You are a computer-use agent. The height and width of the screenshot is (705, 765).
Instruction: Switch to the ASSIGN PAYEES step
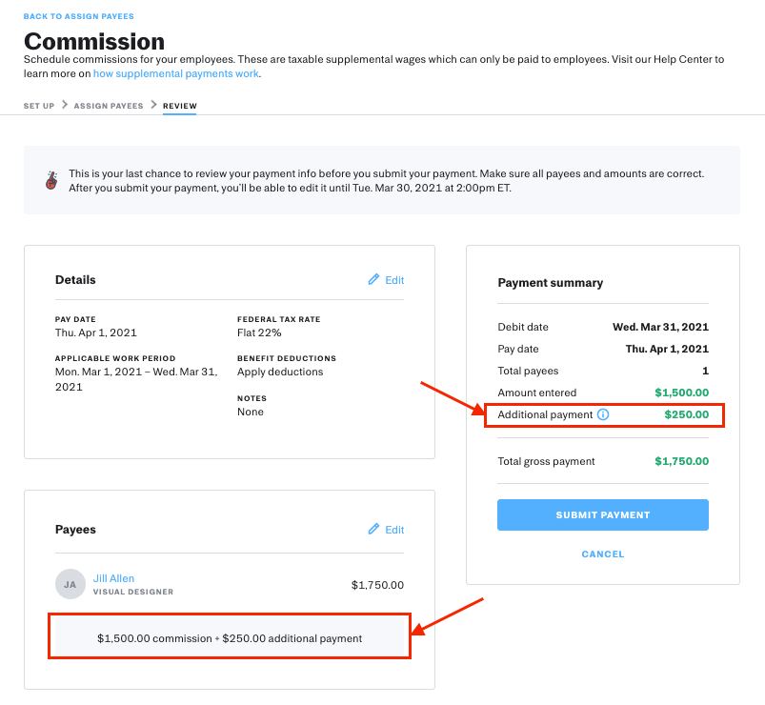[x=109, y=106]
